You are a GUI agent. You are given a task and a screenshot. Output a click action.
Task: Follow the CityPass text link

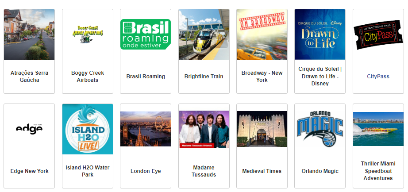pos(378,77)
